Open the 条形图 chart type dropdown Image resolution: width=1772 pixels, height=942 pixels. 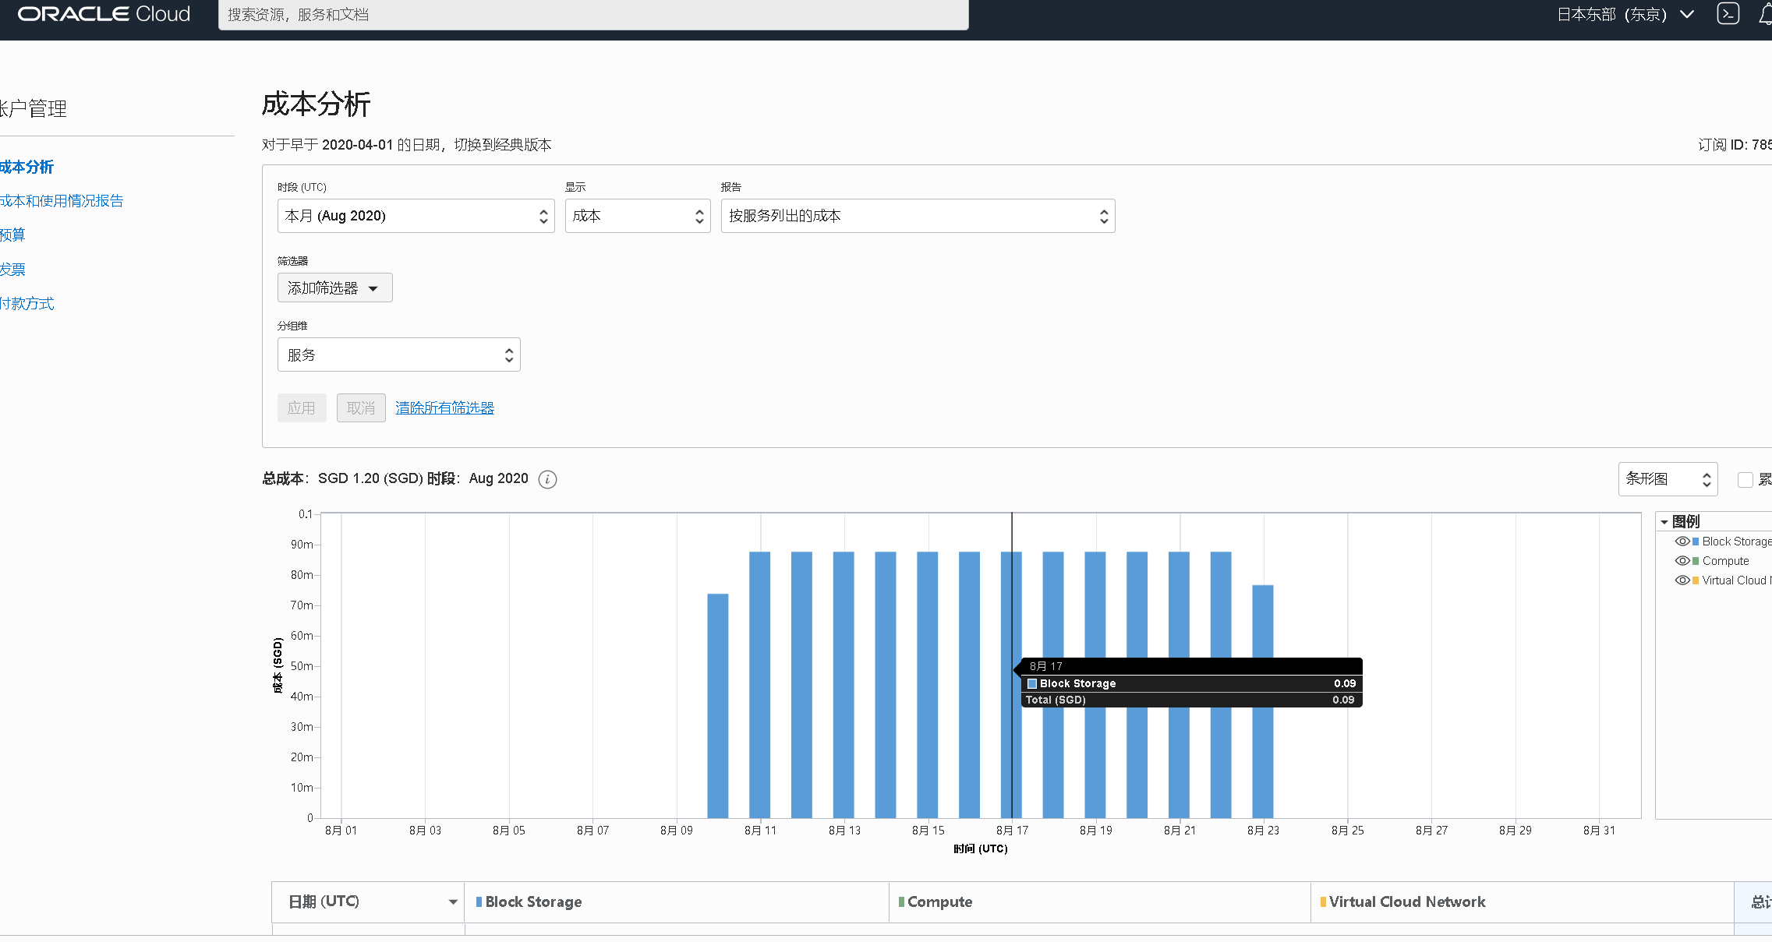(x=1667, y=479)
